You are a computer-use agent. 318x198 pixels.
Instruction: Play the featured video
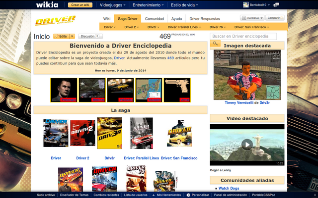tap(247, 145)
